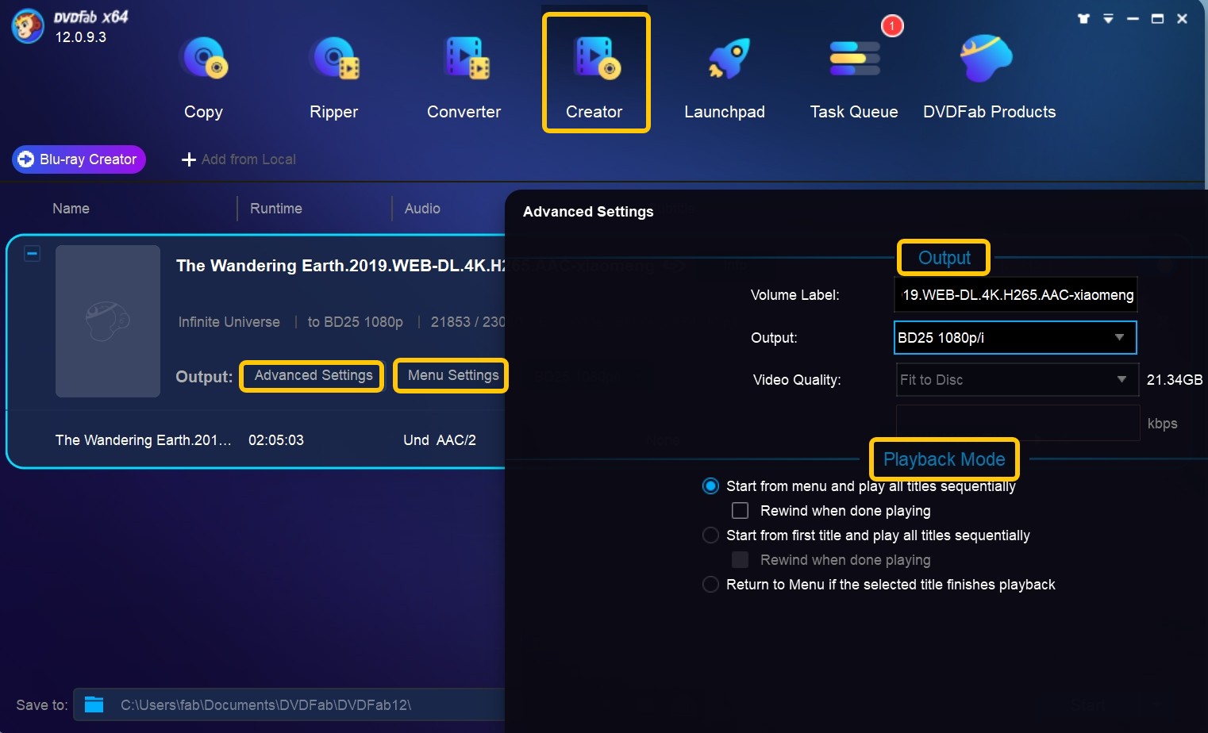
Task: Click the to BD25 1080p label
Action: 355,322
